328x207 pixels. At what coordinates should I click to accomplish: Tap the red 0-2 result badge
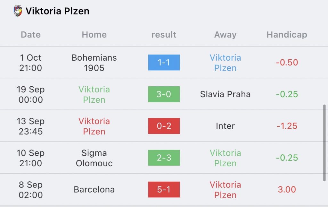pos(164,126)
